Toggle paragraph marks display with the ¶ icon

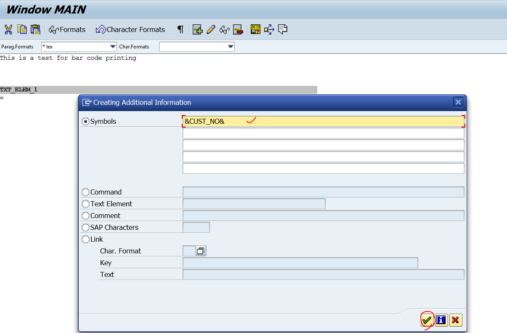tap(180, 29)
